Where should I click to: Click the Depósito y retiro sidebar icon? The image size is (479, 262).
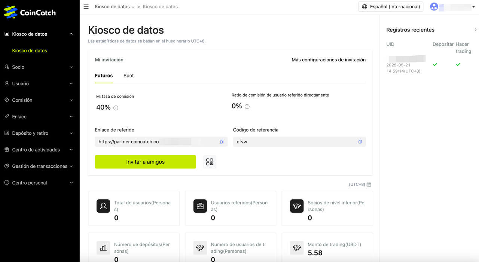point(7,133)
